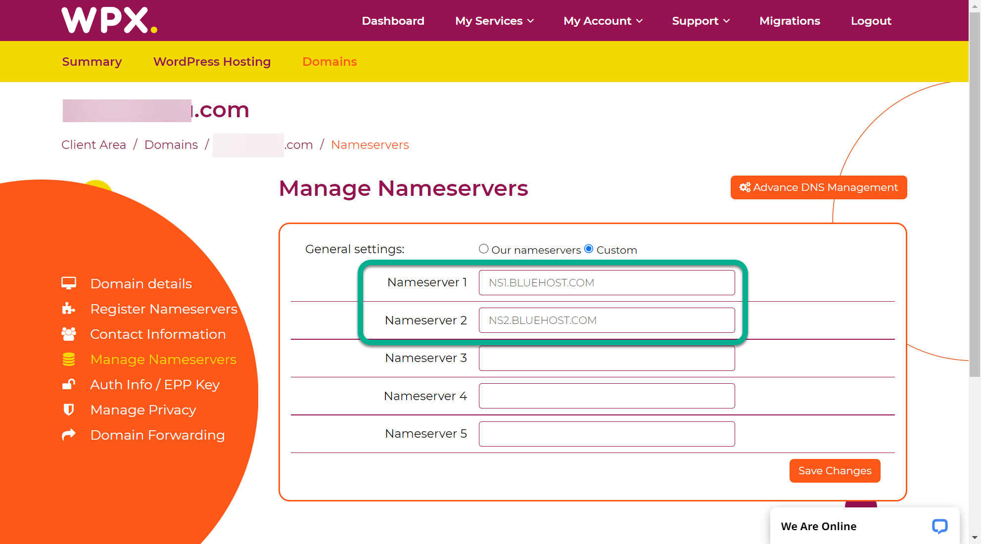Open Advance DNS Management
This screenshot has height=544, width=981.
818,187
